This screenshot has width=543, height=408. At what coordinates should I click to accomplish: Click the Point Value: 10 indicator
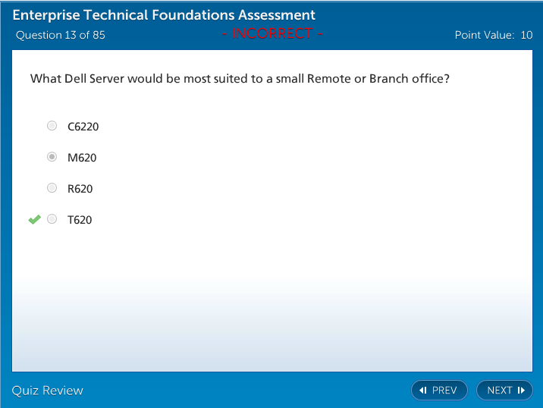coord(493,35)
